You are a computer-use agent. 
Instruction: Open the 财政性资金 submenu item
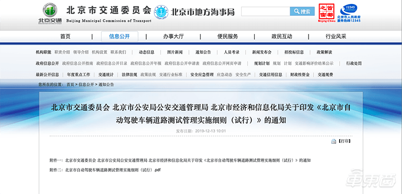coord(300,75)
